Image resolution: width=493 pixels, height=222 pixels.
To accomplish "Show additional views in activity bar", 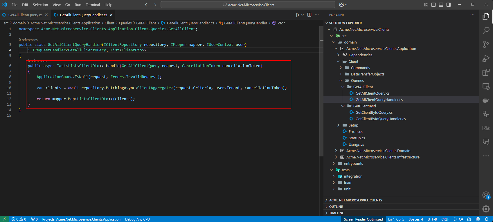I will pos(486,156).
